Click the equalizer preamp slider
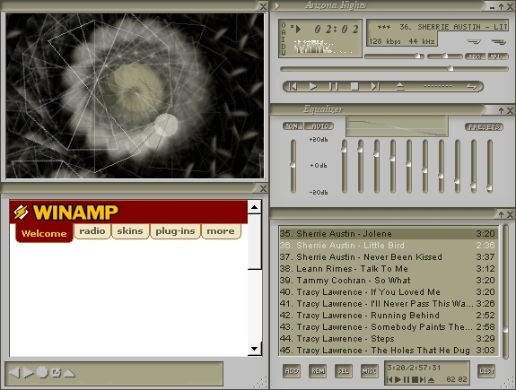This screenshot has height=390, width=516. tap(293, 166)
